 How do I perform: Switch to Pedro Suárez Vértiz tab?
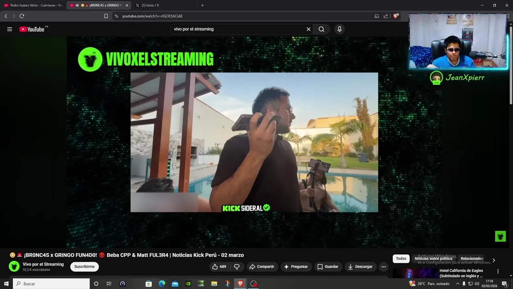coord(33,5)
